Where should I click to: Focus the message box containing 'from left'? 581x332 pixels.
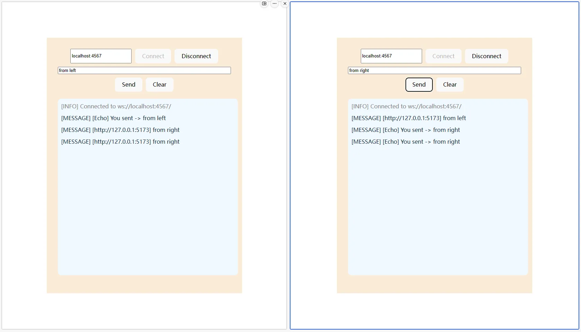tap(144, 71)
